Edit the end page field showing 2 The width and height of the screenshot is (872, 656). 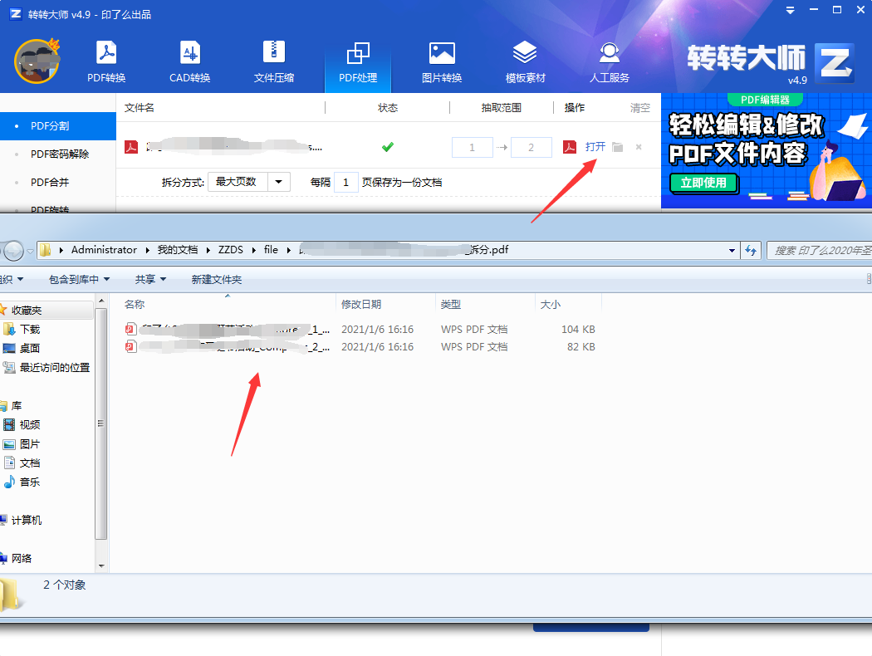coord(532,147)
